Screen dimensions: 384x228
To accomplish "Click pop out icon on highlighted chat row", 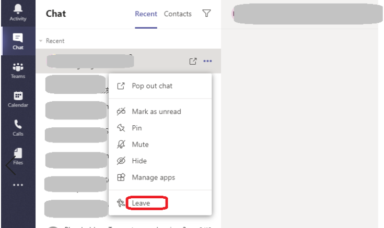I will tap(193, 61).
